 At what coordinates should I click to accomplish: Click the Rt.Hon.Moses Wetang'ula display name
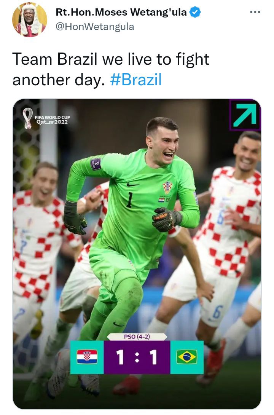click(121, 12)
